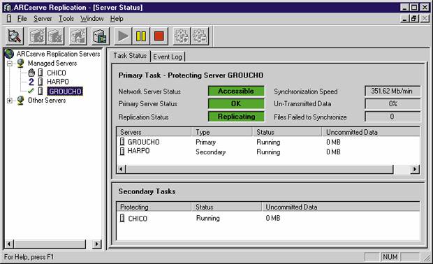
Task: Click the Protecting column header
Action: (x=154, y=207)
